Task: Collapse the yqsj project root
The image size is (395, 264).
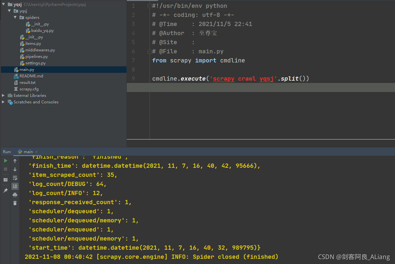Action: (4, 5)
